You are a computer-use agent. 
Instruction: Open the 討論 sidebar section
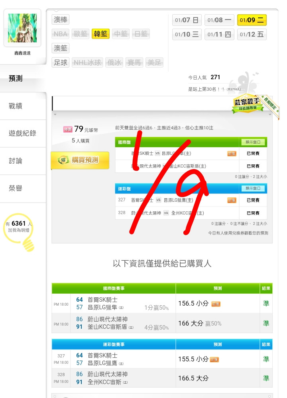click(x=16, y=160)
